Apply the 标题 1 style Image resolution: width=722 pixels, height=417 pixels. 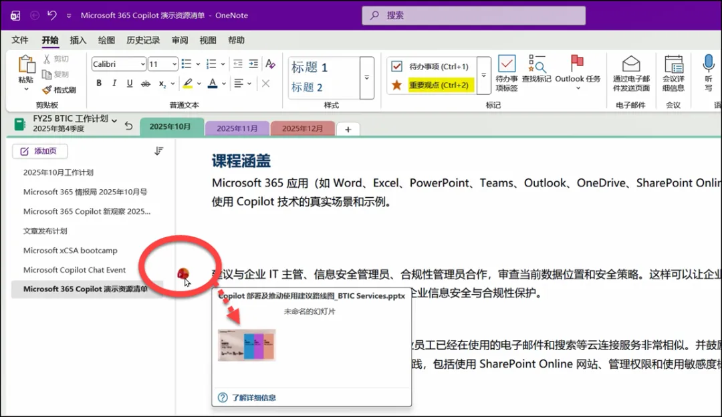310,67
